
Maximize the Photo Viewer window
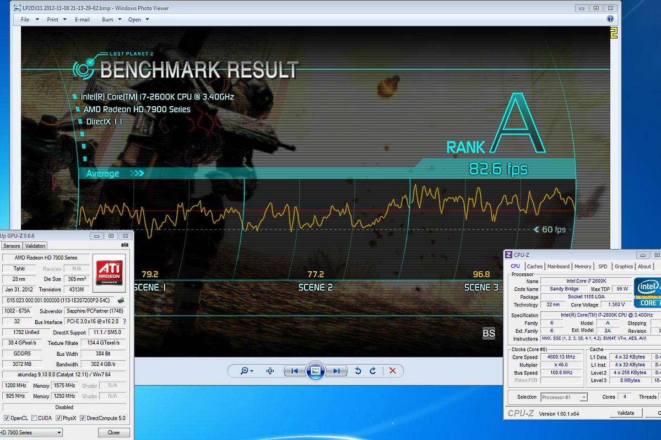coord(595,8)
